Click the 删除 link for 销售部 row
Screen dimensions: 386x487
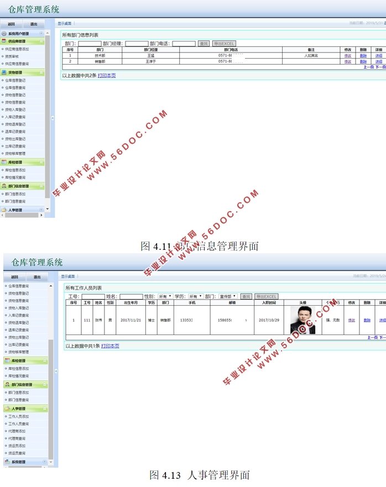[x=363, y=61]
